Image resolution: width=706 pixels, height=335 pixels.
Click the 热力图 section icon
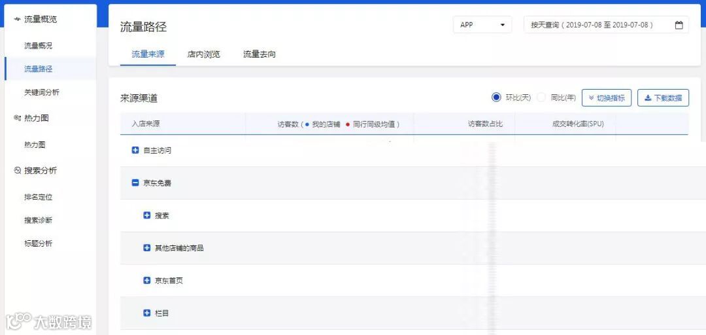coord(17,118)
